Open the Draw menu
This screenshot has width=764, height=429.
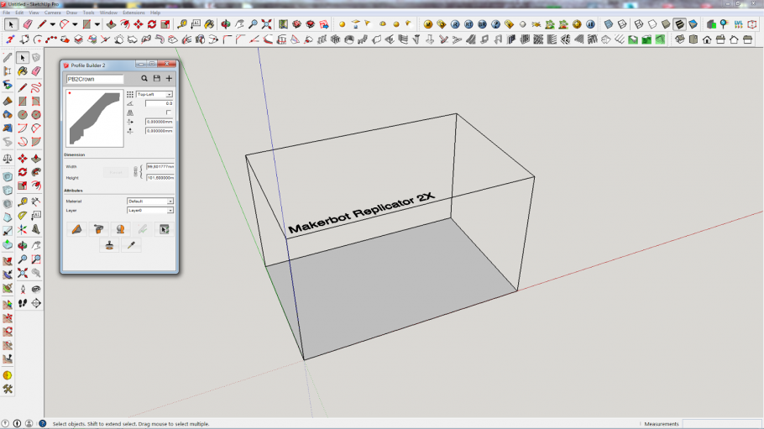71,13
